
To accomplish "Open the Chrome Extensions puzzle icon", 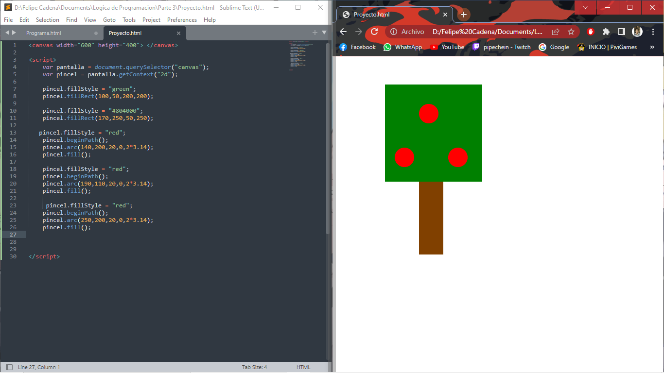I will click(x=606, y=32).
